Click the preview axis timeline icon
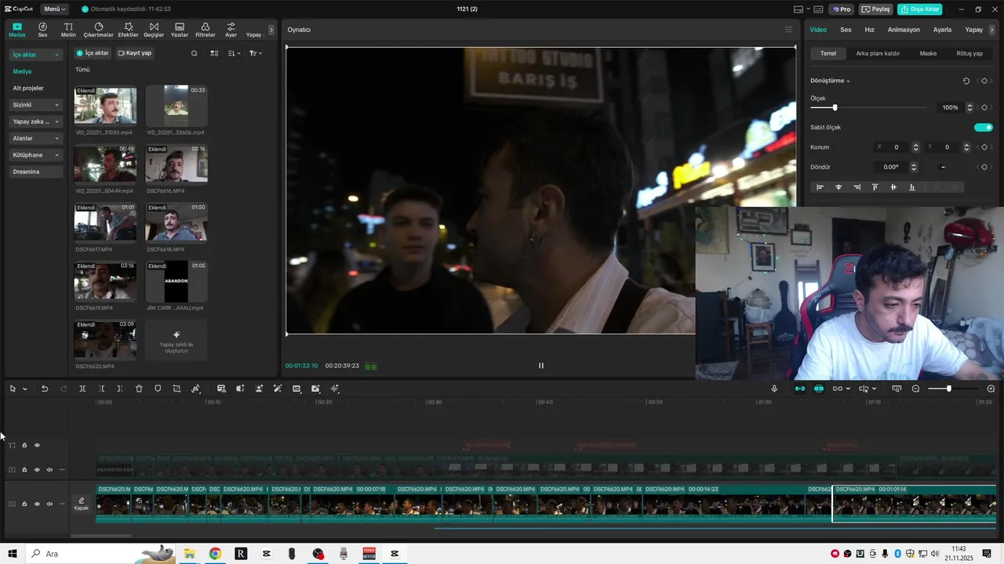1004x564 pixels. (x=897, y=389)
